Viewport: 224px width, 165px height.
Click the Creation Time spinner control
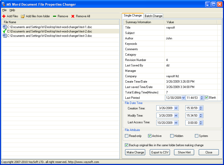201,108
